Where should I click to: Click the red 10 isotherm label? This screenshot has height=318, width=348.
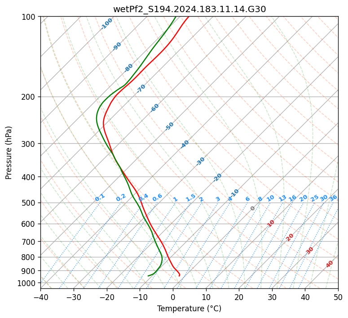pyautogui.click(x=271, y=223)
